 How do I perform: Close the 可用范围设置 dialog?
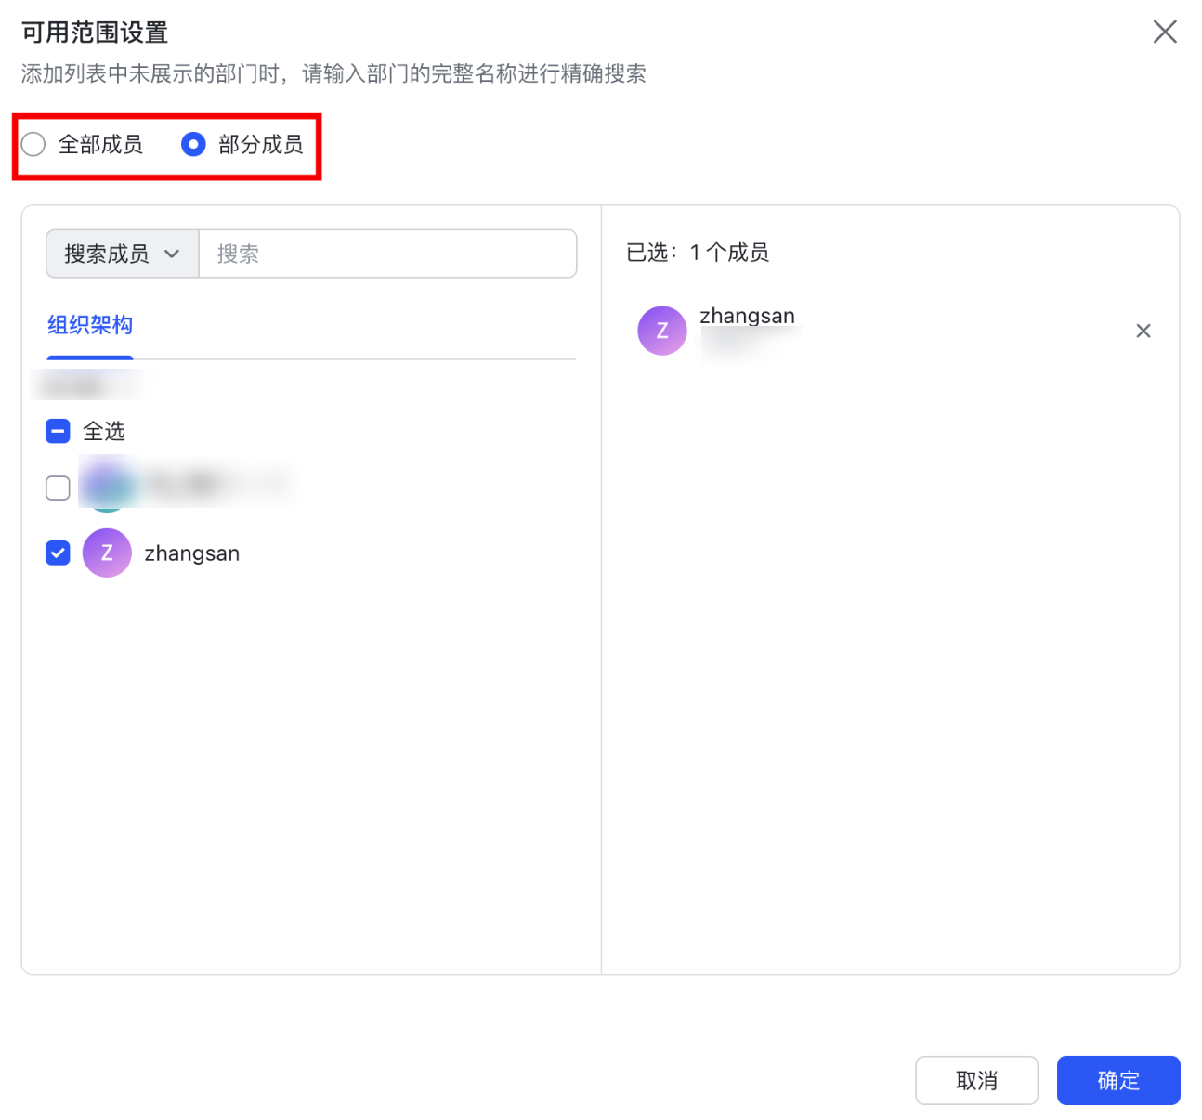1164,33
